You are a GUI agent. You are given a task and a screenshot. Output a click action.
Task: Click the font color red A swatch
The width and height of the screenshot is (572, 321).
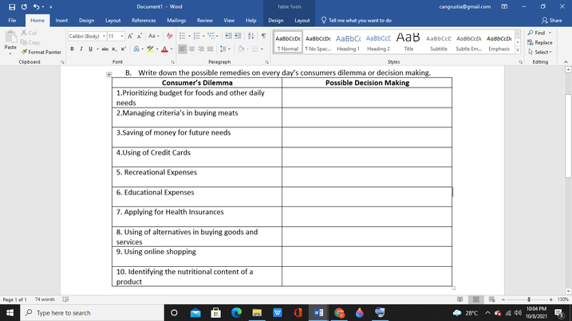coord(164,49)
